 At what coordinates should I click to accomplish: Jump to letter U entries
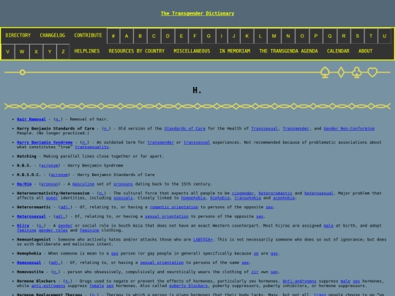385,36
